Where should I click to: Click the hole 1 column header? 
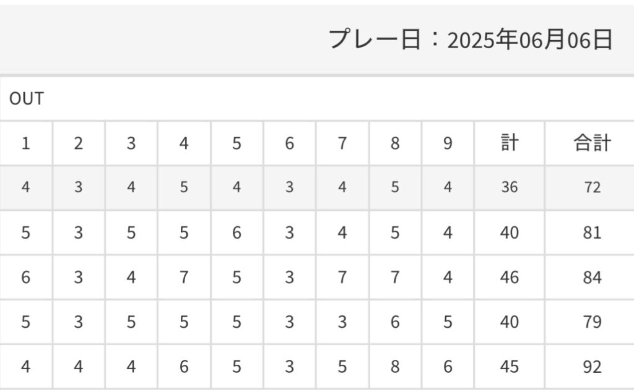point(25,143)
